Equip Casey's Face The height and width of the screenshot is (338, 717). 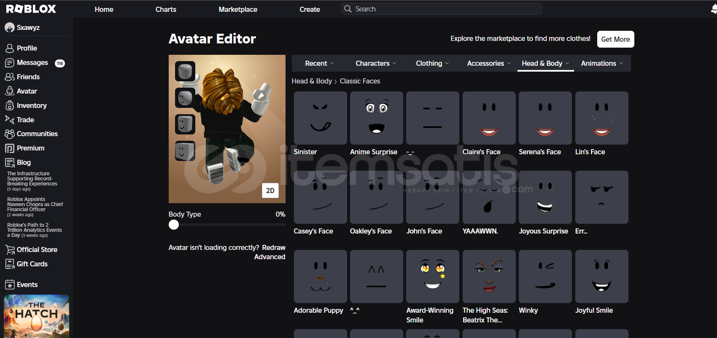pos(321,197)
